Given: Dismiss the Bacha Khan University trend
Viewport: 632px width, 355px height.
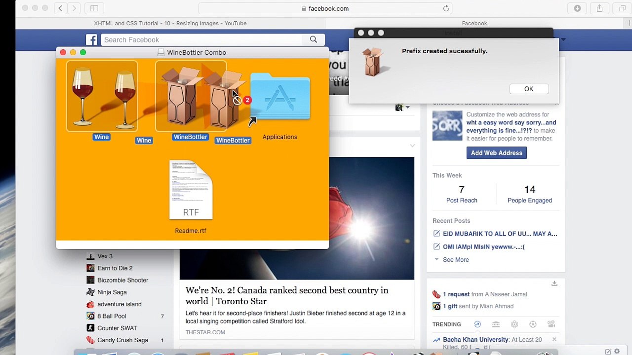Looking at the screenshot, I should pos(554,339).
